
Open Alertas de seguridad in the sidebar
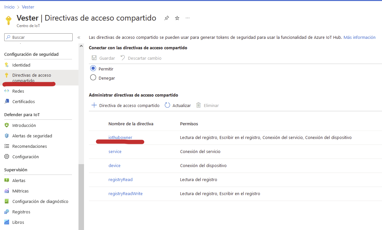point(32,136)
